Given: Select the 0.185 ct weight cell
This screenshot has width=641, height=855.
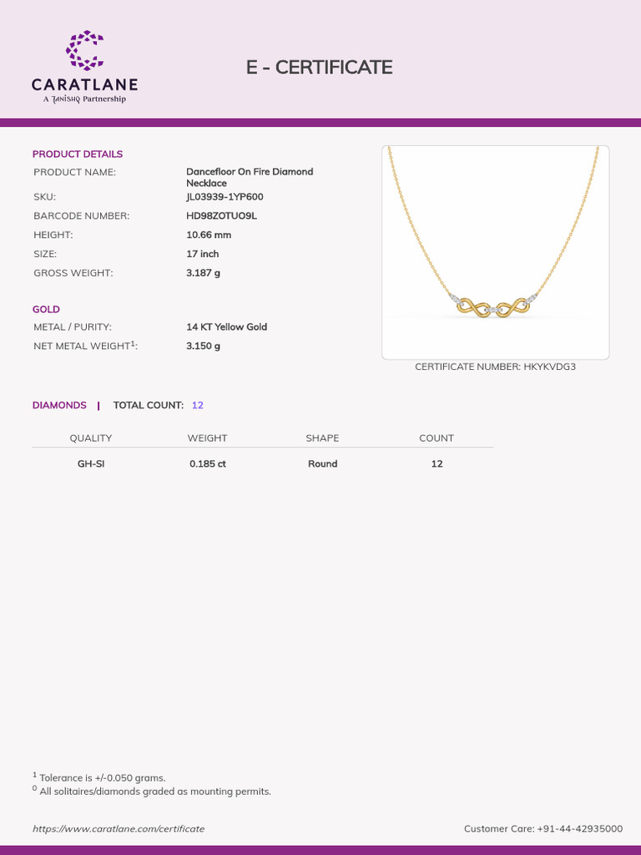Looking at the screenshot, I should 208,463.
